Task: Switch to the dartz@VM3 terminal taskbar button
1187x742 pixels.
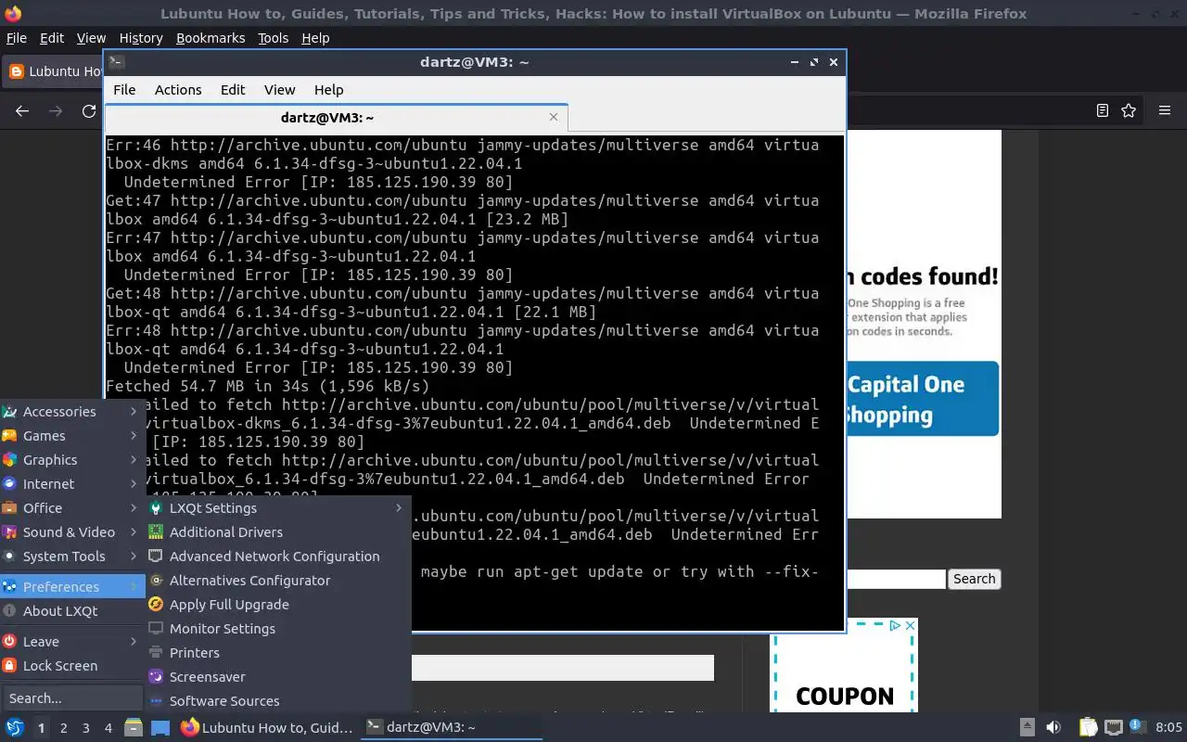Action: [451, 727]
